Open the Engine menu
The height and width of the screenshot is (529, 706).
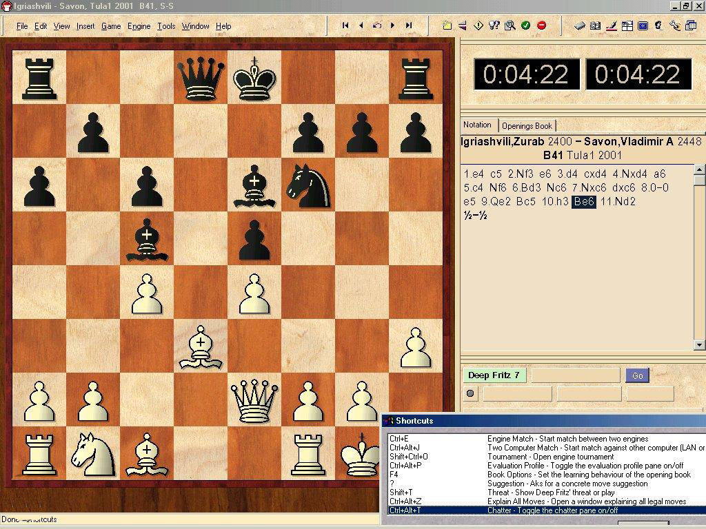click(x=139, y=26)
